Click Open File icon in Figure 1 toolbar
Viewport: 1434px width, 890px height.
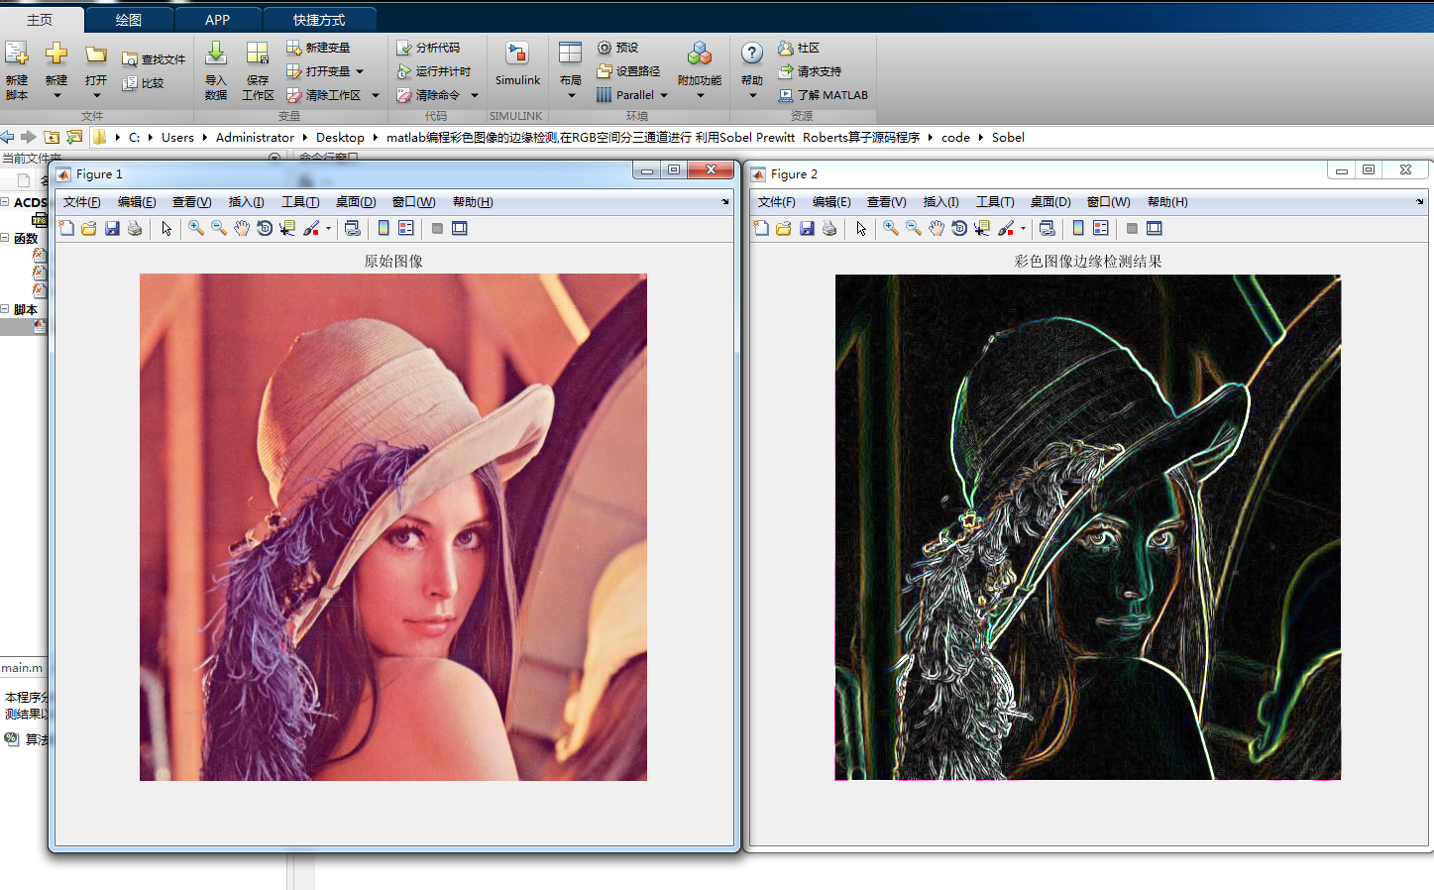click(89, 228)
